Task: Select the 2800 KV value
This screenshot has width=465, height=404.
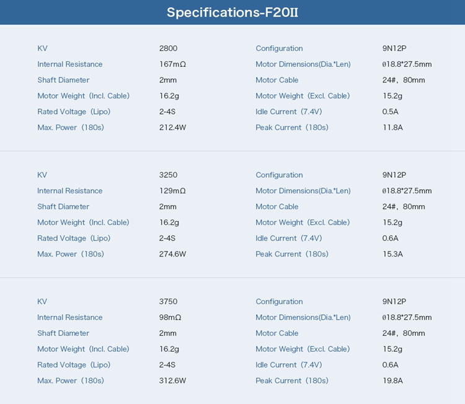Action: tap(168, 48)
